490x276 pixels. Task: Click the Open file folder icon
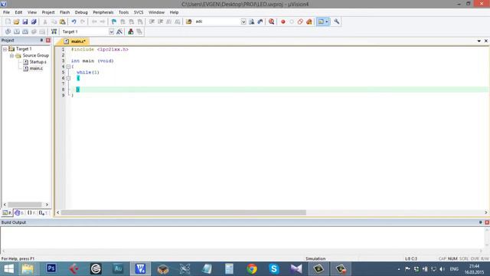(16, 21)
